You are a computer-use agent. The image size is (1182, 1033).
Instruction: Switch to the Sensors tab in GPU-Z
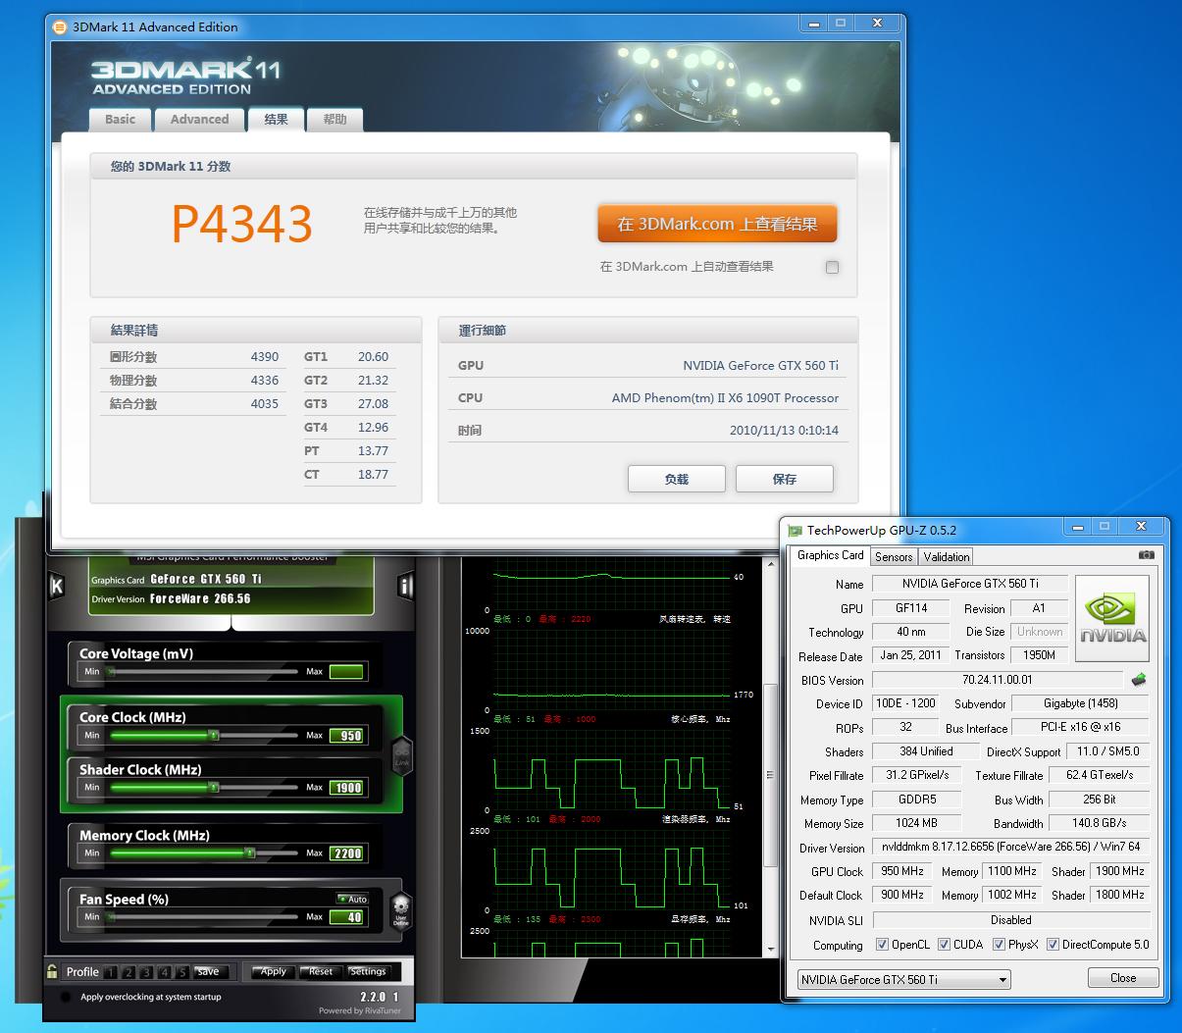(894, 556)
